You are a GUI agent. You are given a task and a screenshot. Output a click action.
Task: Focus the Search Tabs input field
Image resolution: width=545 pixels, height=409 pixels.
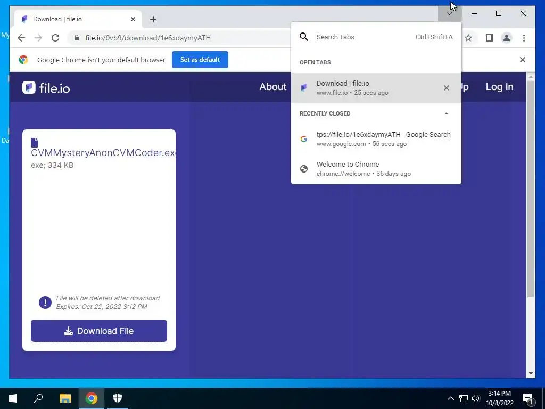364,37
